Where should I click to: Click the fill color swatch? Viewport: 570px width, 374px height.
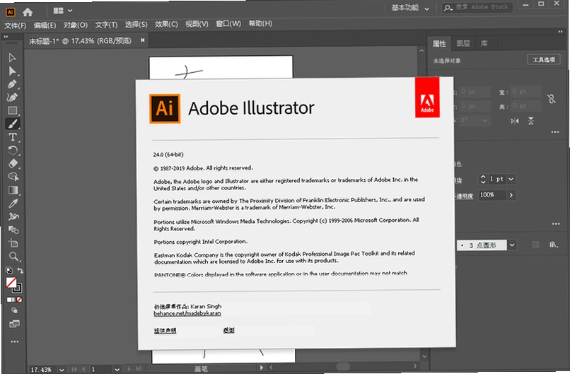[11, 283]
